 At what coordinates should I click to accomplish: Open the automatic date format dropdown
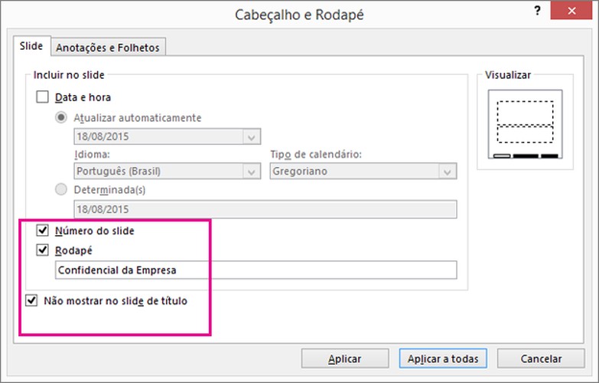point(251,137)
